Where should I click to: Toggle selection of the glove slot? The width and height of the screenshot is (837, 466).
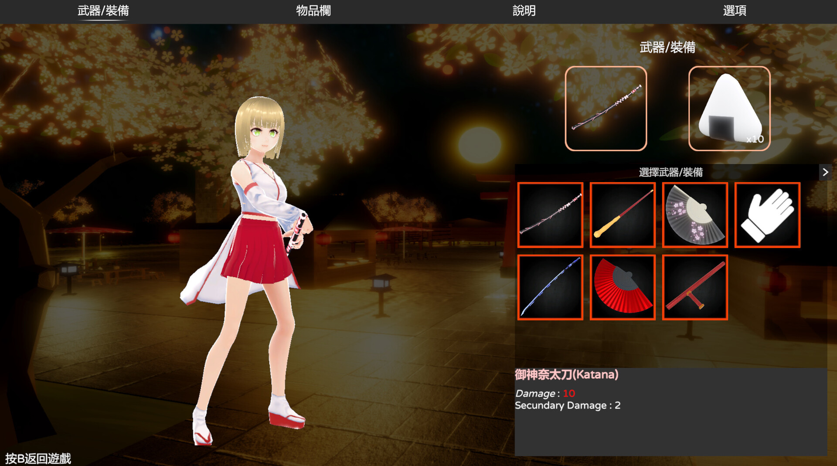tap(767, 215)
